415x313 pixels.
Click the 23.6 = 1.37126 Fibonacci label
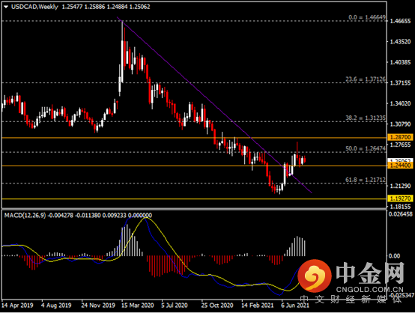point(366,79)
